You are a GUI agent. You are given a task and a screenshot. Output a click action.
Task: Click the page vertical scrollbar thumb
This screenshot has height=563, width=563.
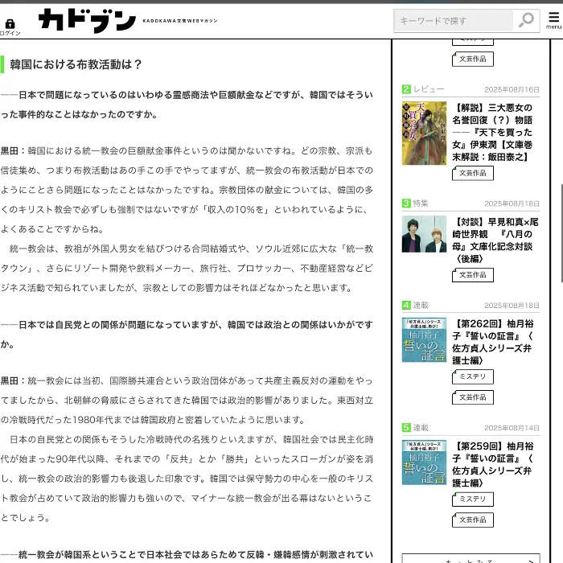(561, 233)
